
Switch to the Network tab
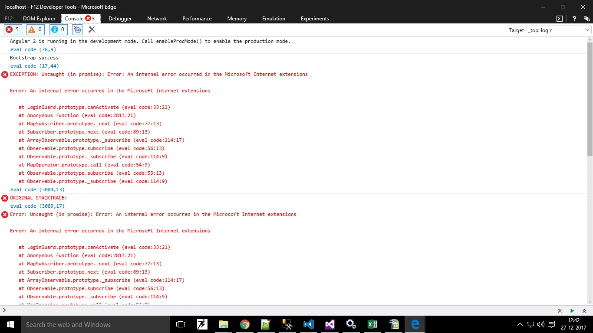(157, 19)
